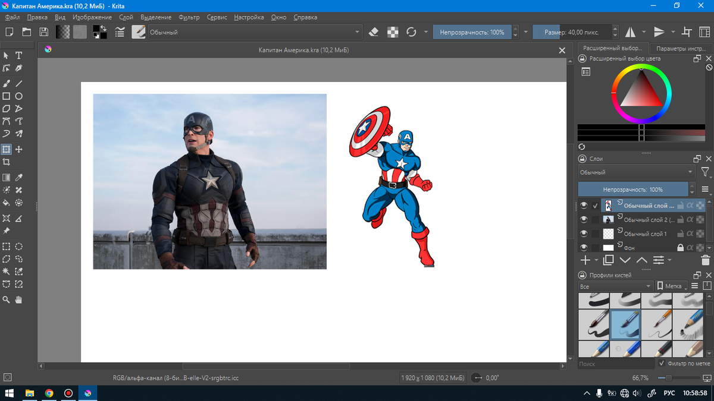The image size is (714, 401).
Task: Open the Метка tag button menu
Action: click(671, 286)
